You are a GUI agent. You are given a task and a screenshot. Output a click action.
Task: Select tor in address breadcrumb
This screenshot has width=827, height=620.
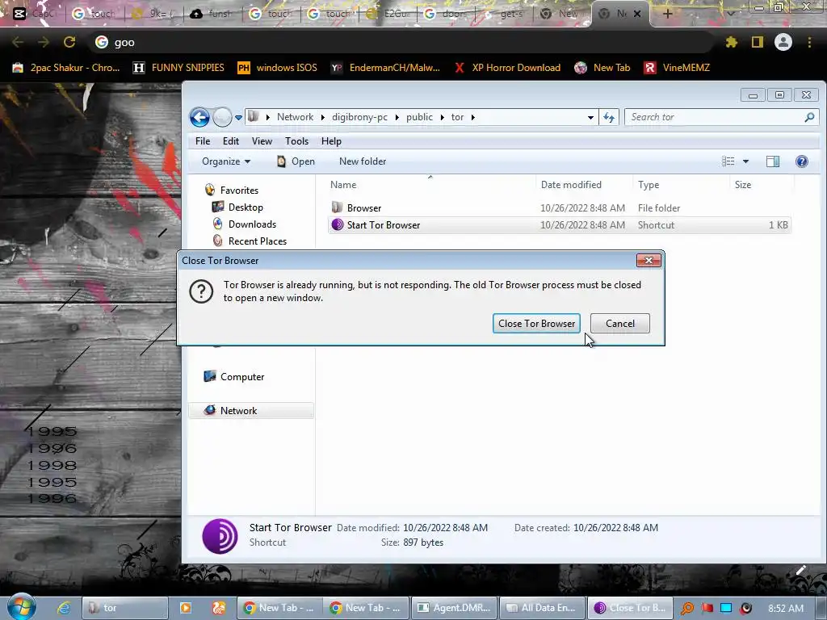tap(457, 117)
